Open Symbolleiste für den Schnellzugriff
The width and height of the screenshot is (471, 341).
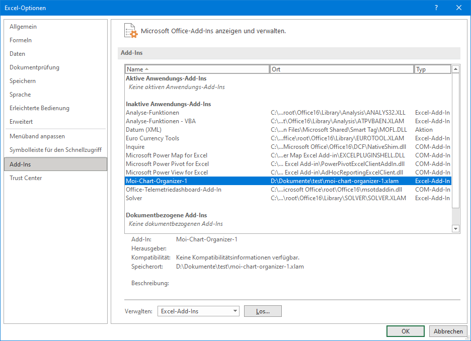[x=55, y=149]
